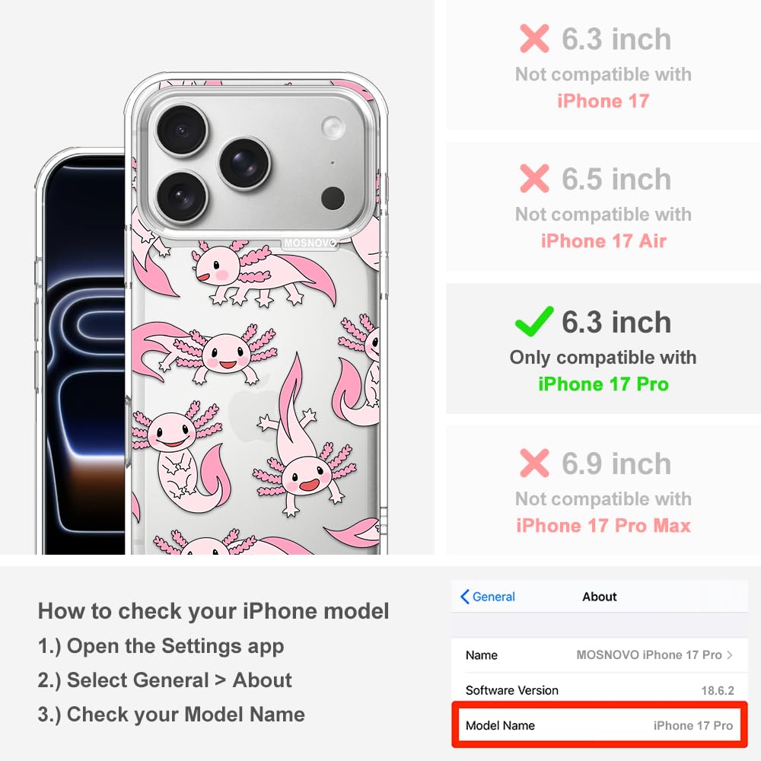The width and height of the screenshot is (761, 761).
Task: Click the green checkmark beside 6.3 inch
Action: pyautogui.click(x=534, y=321)
